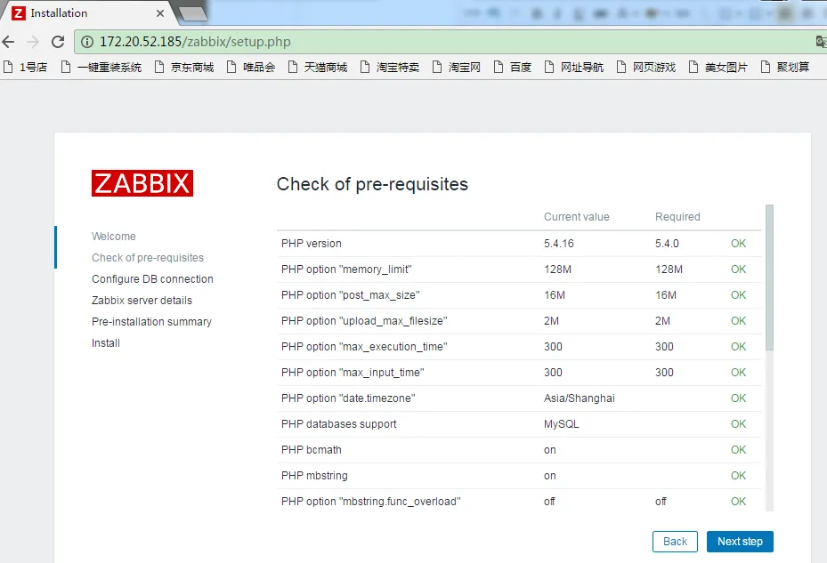Click the page icon beside 淘宝网 bookmark

coord(437,67)
